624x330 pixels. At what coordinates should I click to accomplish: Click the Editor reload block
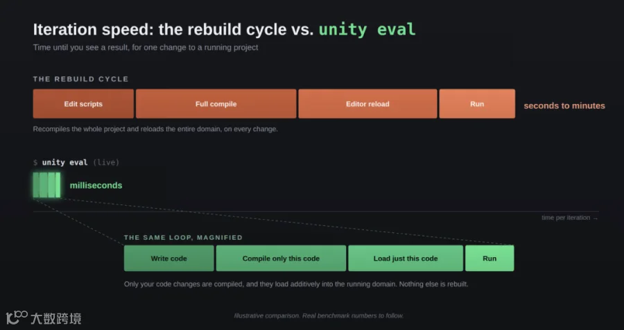click(367, 103)
